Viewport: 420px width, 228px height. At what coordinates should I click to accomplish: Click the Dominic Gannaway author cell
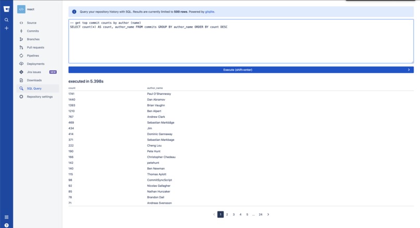click(159, 134)
